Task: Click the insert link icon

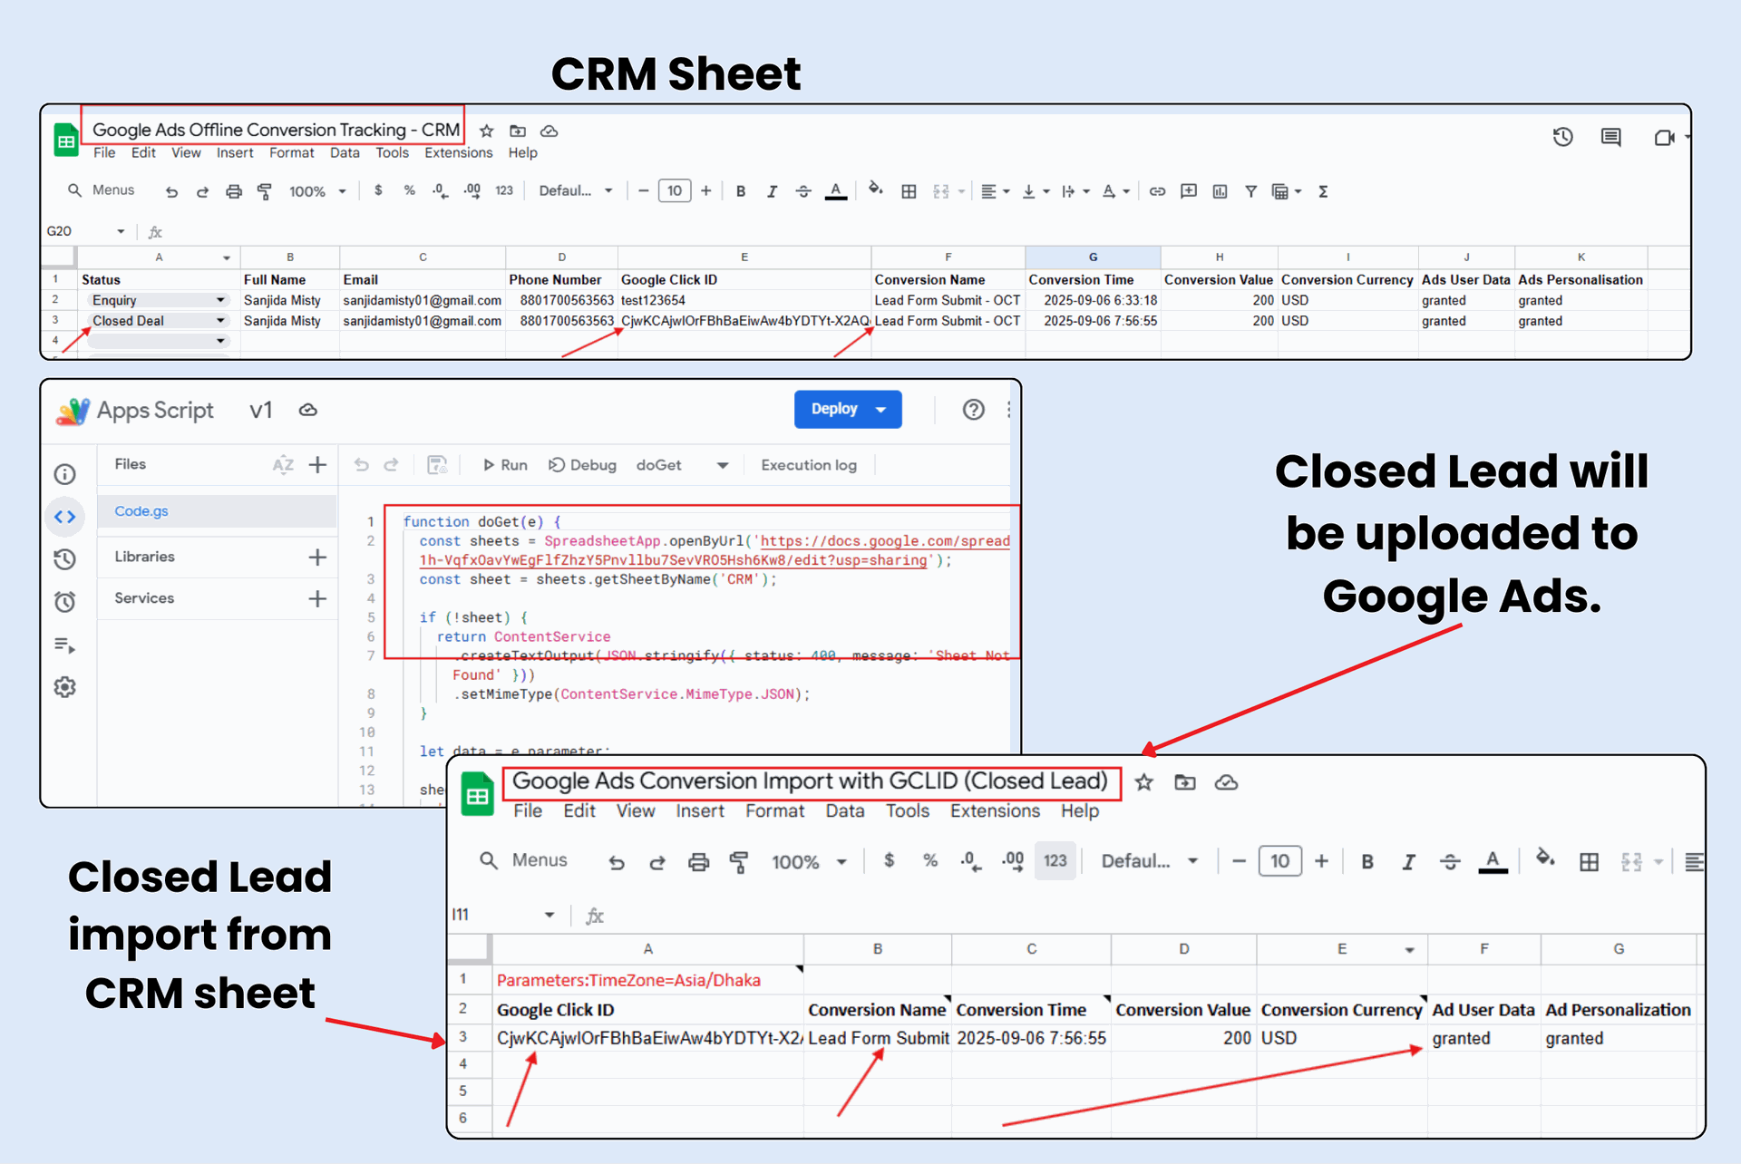Action: 1157,191
